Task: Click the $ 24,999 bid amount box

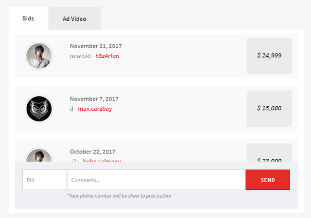Action: [269, 56]
